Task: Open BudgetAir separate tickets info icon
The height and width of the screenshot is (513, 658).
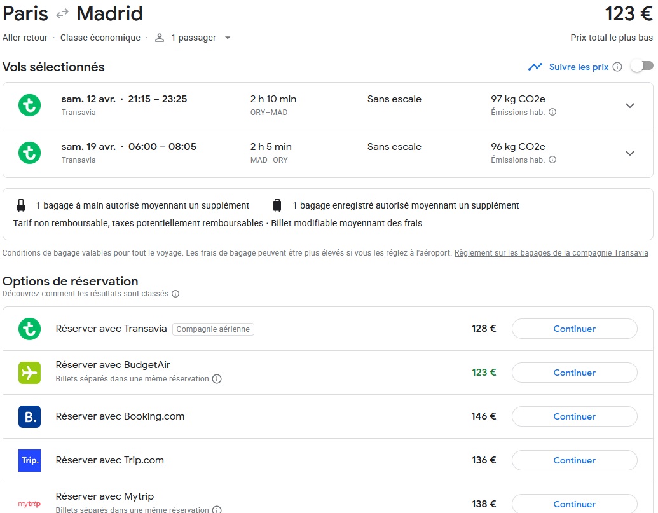Action: click(x=217, y=379)
